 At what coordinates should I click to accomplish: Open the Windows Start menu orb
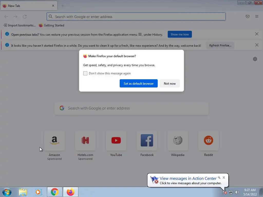(x=7, y=192)
